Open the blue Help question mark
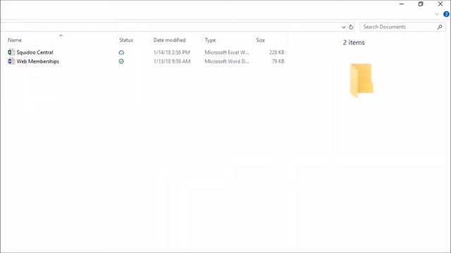The image size is (451, 253). pyautogui.click(x=446, y=14)
